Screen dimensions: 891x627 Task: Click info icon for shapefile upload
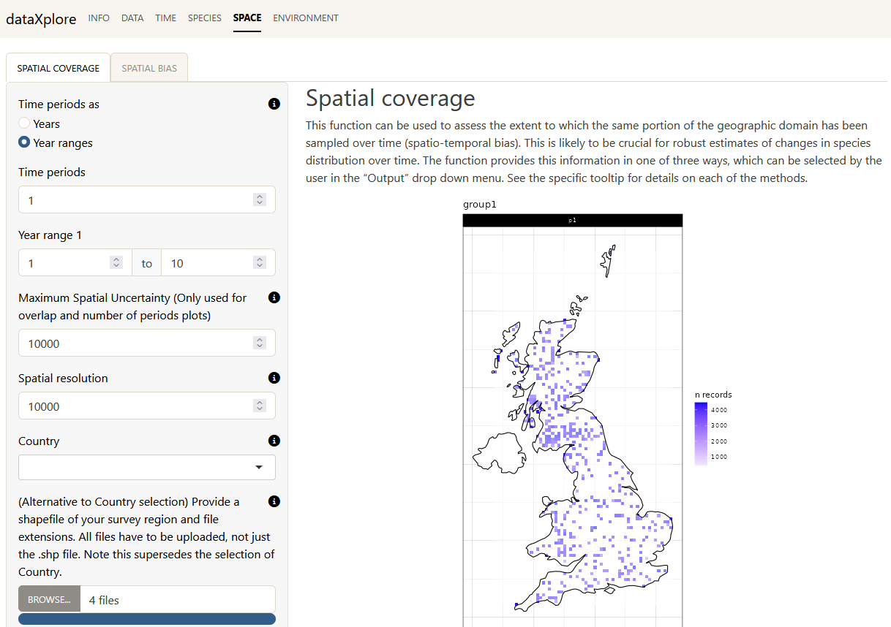click(x=274, y=502)
